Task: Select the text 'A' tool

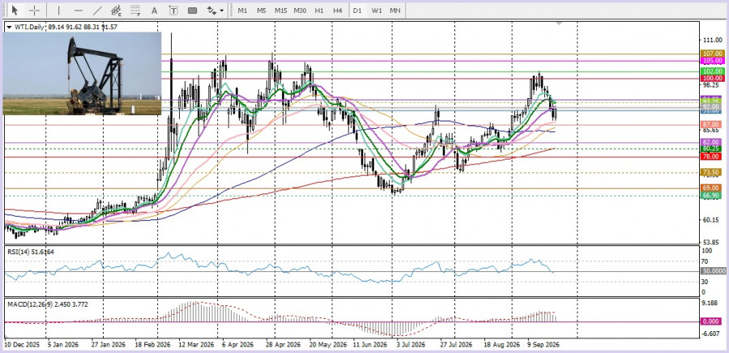Action: tap(155, 11)
